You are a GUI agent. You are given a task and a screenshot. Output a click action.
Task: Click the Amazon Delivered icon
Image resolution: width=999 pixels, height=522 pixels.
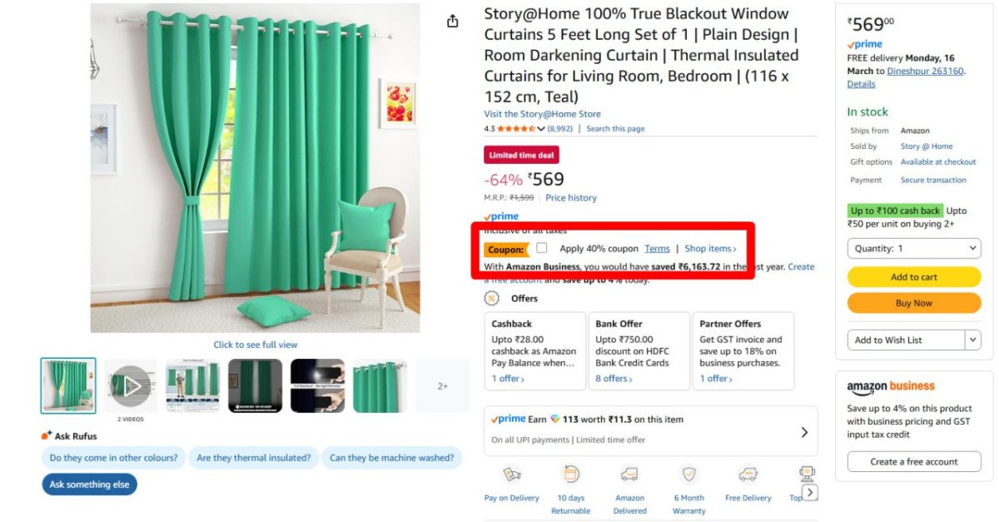(x=629, y=475)
